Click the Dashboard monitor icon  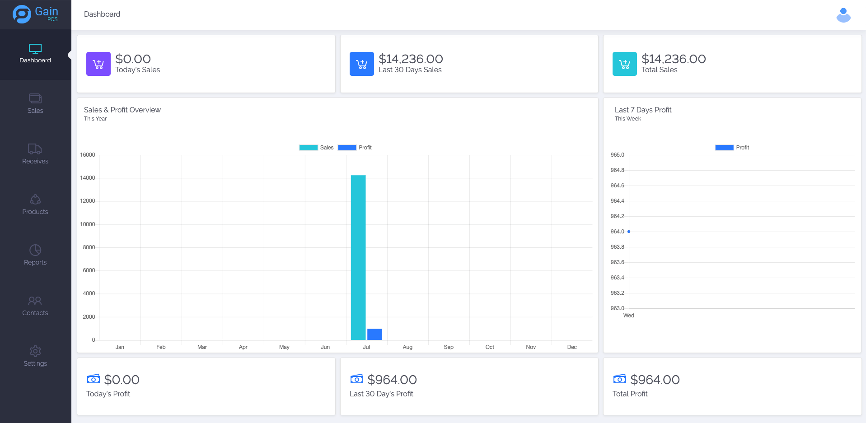[x=35, y=49]
